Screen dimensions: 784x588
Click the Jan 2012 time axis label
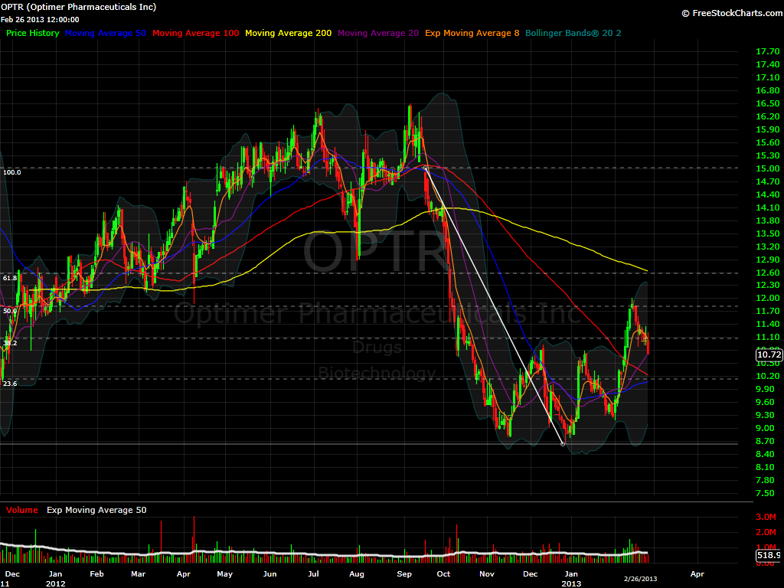(55, 579)
